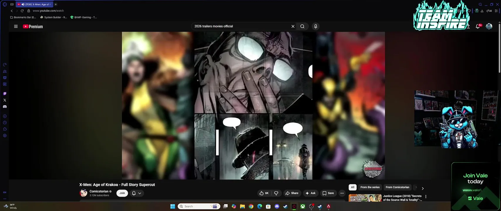The height and width of the screenshot is (211, 501).
Task: Open File Explorer from taskbar
Action: [242, 206]
